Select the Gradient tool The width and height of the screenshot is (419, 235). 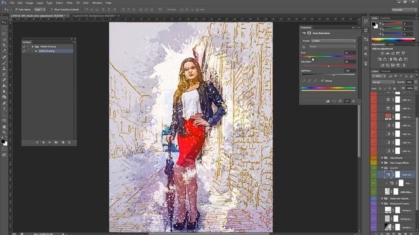pos(4,86)
